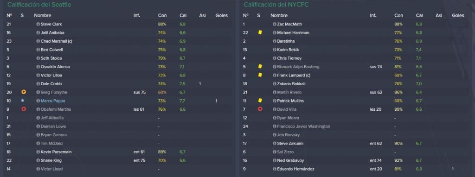Open Dale Crabb's player profile
475x177 pixels.
[51, 84]
